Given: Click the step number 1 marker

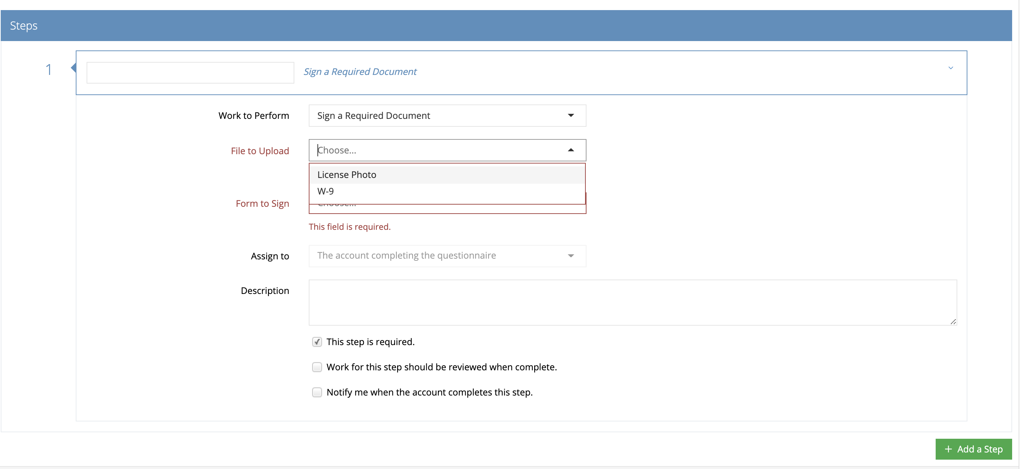Looking at the screenshot, I should [48, 70].
